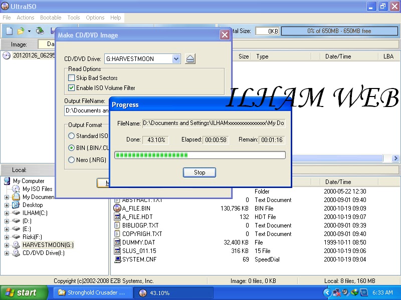Click the Stop button in Progress dialog
Viewport: 401px width, 300px height.
(199, 172)
